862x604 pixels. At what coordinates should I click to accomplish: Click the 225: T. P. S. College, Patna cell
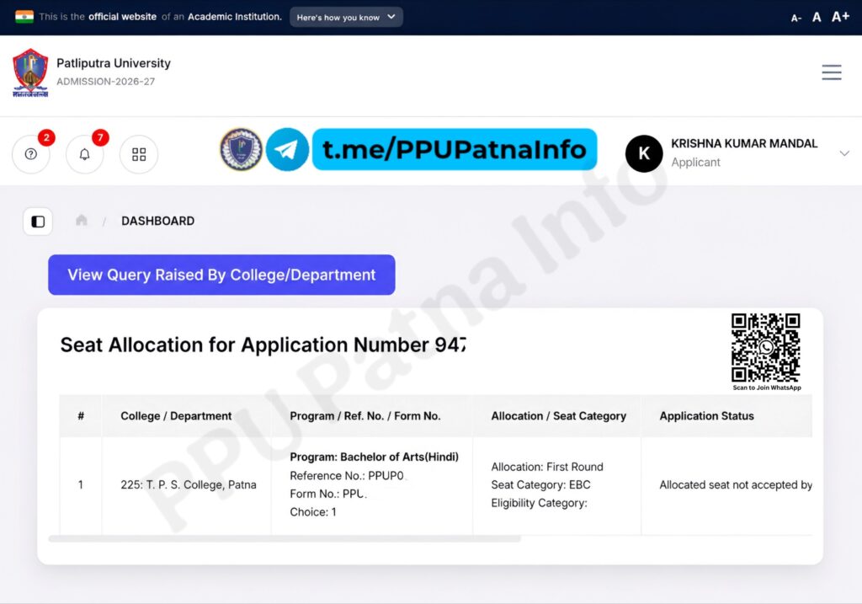click(x=188, y=484)
